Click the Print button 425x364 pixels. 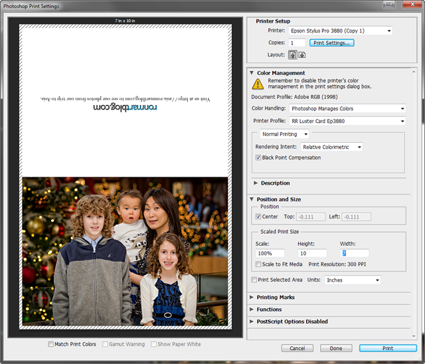click(388, 348)
